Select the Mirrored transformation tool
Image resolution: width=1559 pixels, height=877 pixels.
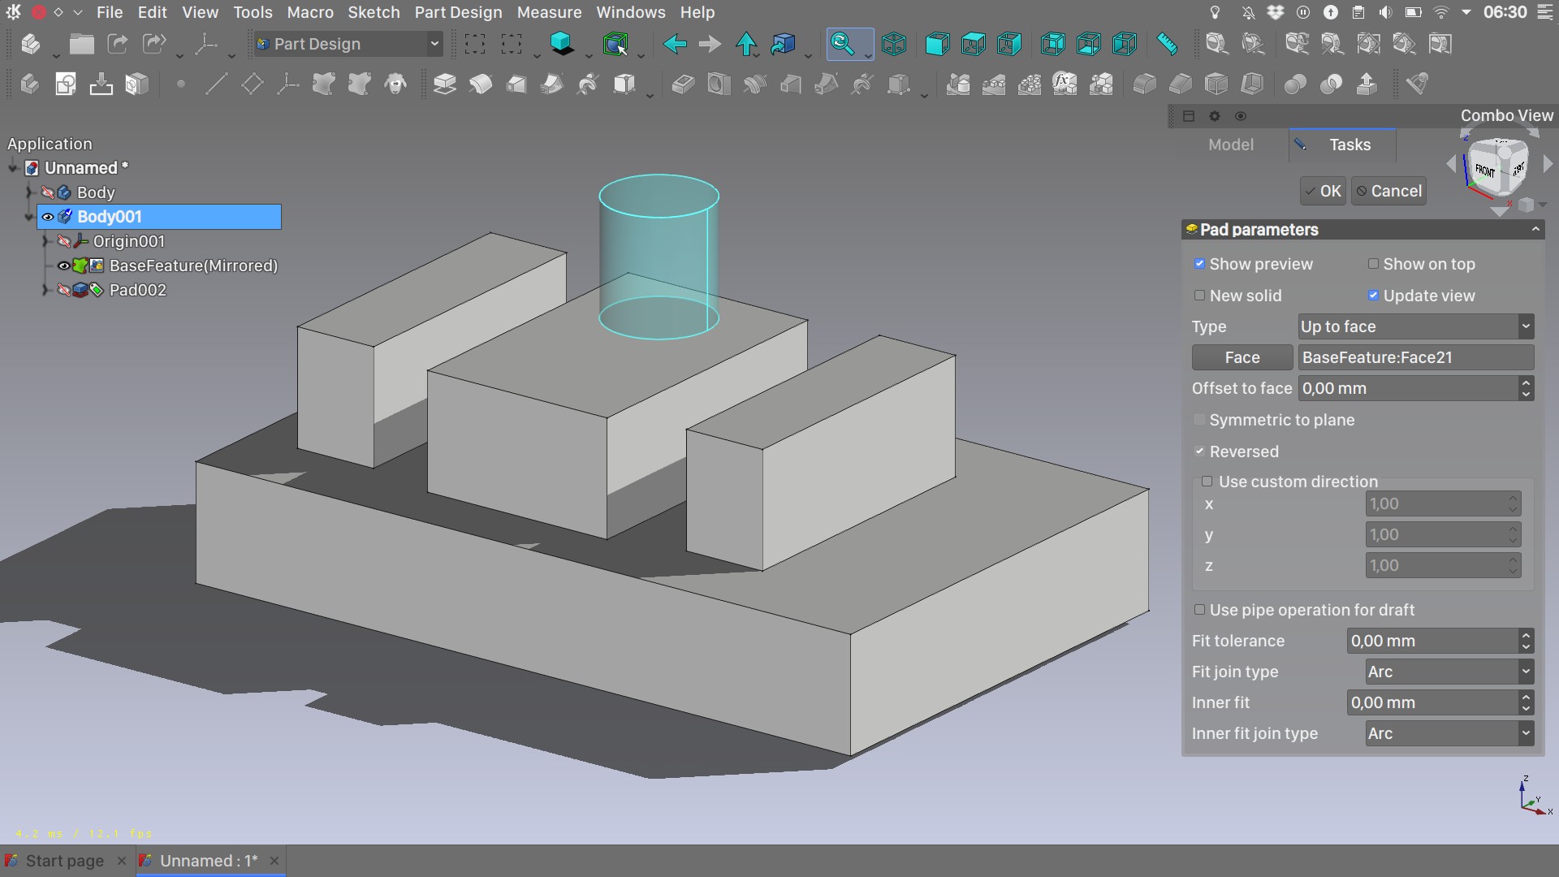point(958,84)
